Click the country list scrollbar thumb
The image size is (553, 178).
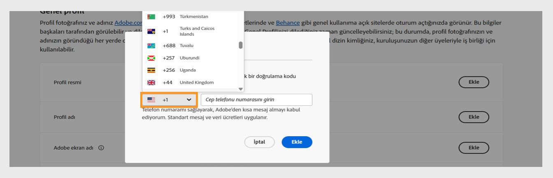coord(241,45)
